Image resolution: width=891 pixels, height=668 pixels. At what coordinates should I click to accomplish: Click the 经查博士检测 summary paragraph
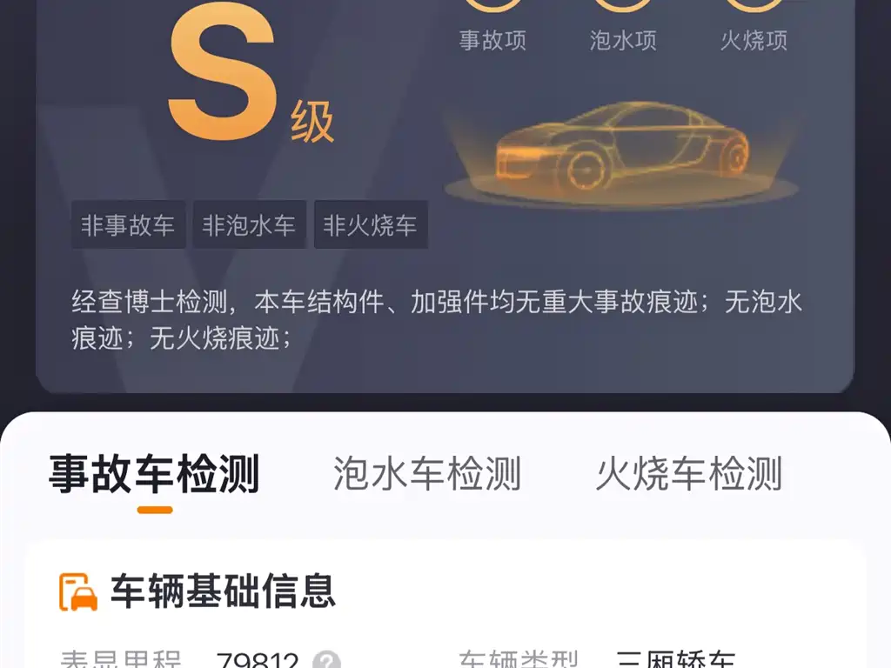pos(437,320)
